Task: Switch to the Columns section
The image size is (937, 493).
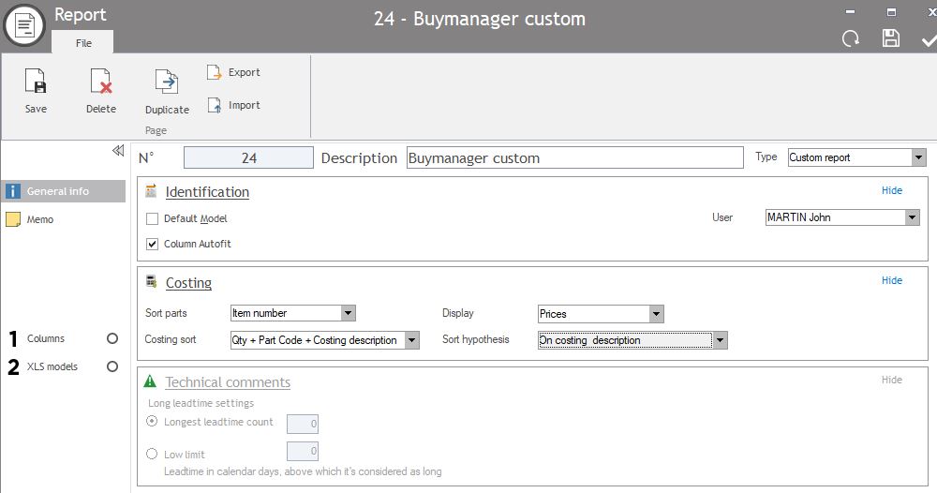Action: coord(46,338)
